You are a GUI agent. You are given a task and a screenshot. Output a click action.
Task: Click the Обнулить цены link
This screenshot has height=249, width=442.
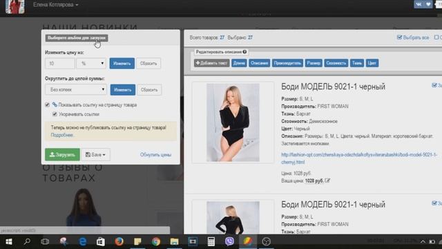pyautogui.click(x=155, y=155)
